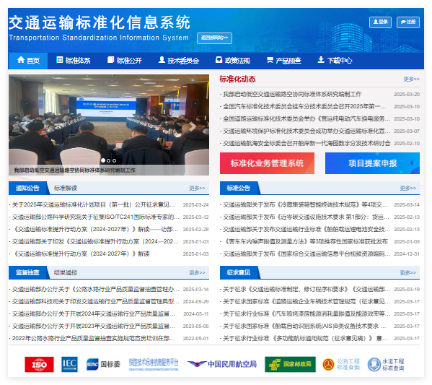Open 标准体系 menu item
432x385 pixels.
[74, 61]
